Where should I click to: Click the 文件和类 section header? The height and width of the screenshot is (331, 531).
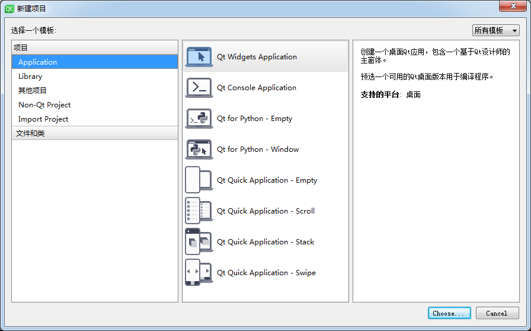pyautogui.click(x=95, y=133)
